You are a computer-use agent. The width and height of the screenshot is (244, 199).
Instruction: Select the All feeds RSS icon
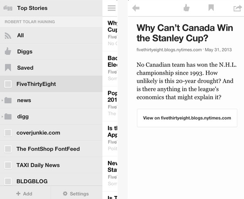[x=8, y=35]
